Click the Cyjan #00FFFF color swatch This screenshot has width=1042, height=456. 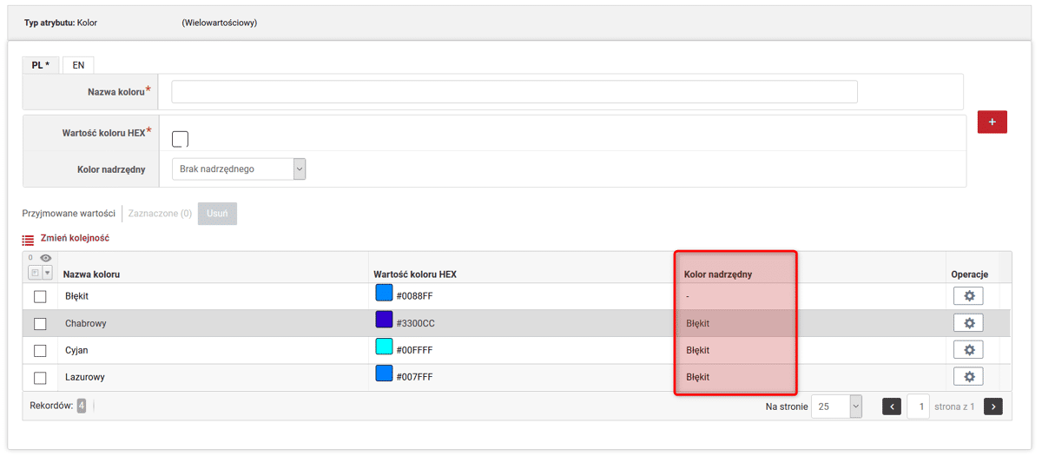coord(384,347)
